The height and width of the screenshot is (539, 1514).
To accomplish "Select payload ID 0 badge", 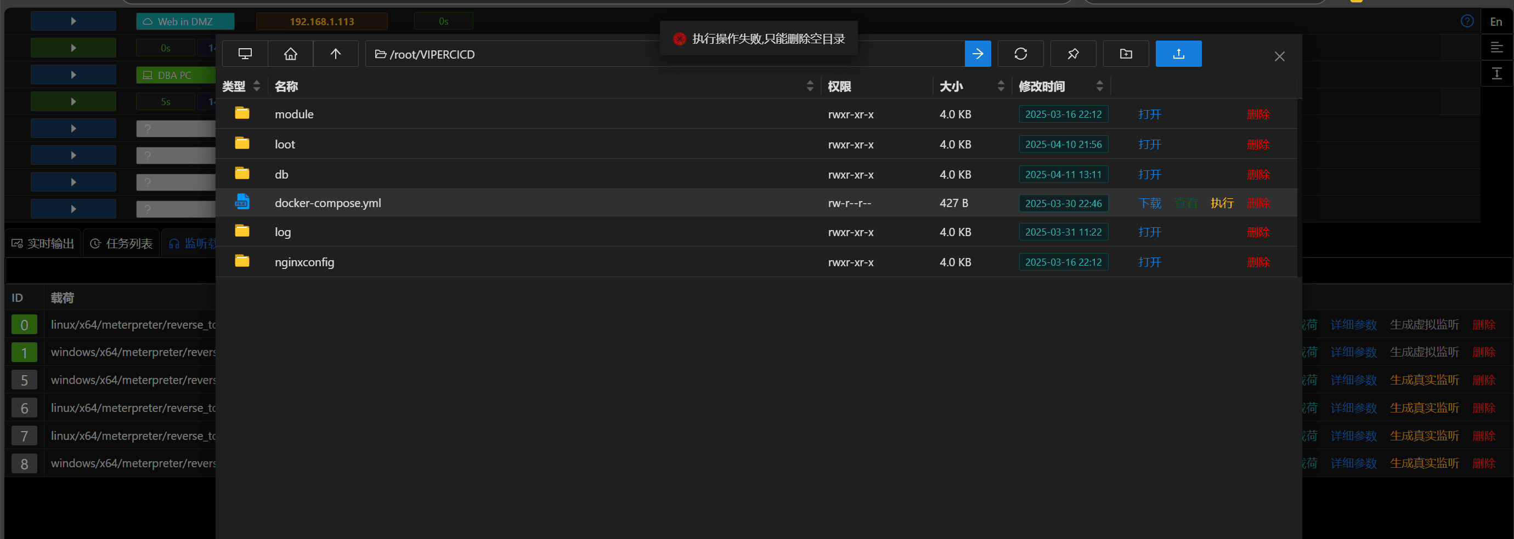I will coord(24,325).
